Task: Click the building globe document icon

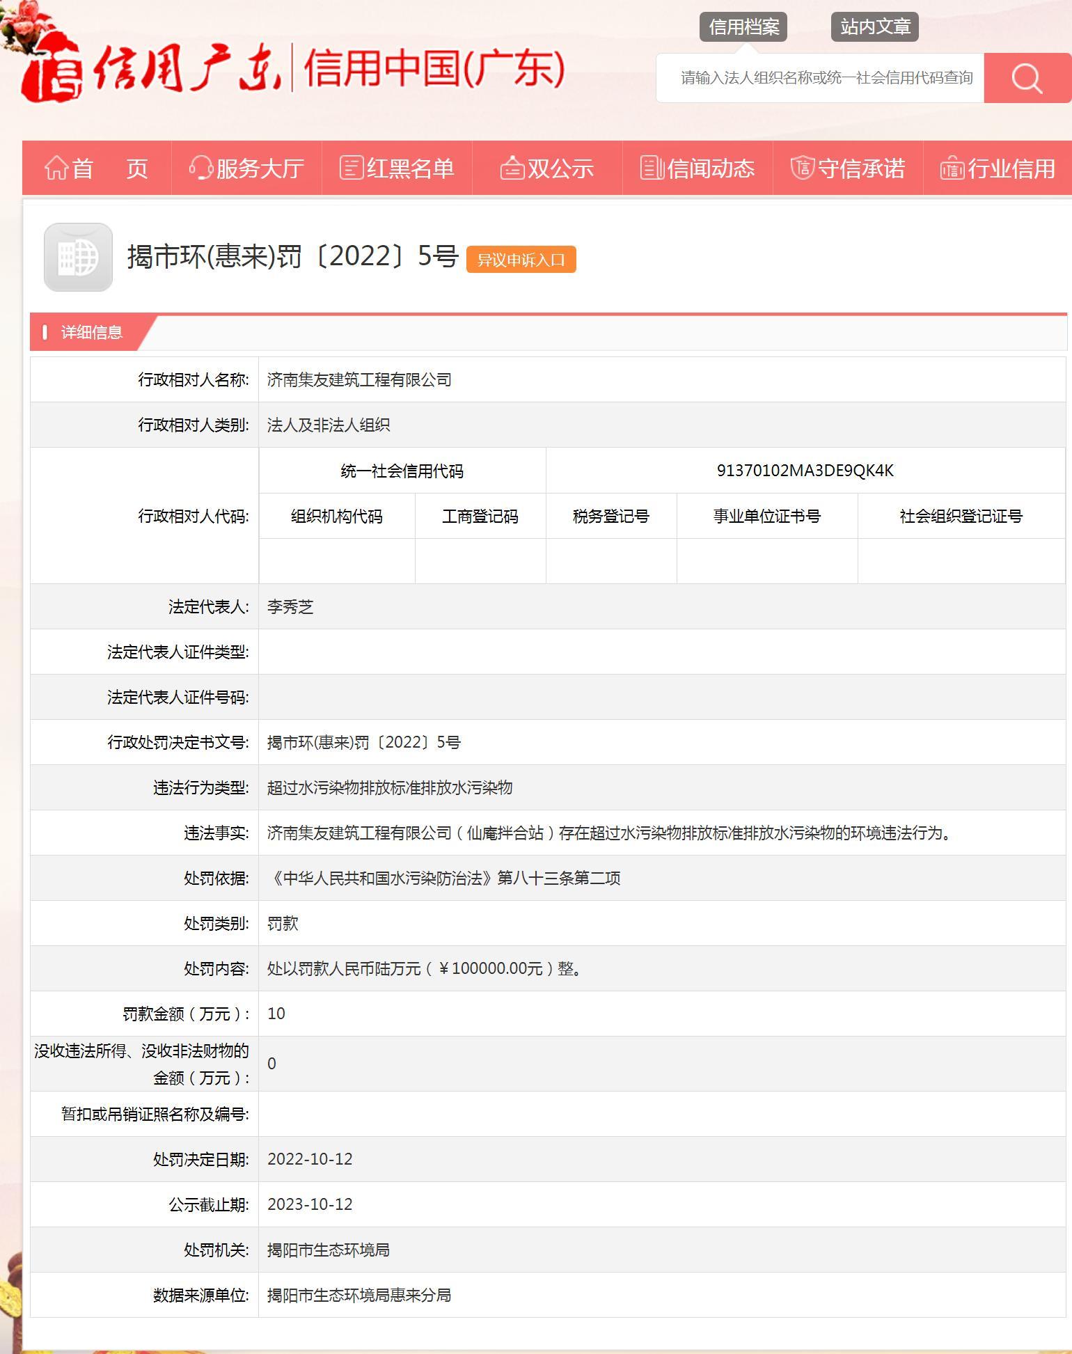Action: coord(78,257)
